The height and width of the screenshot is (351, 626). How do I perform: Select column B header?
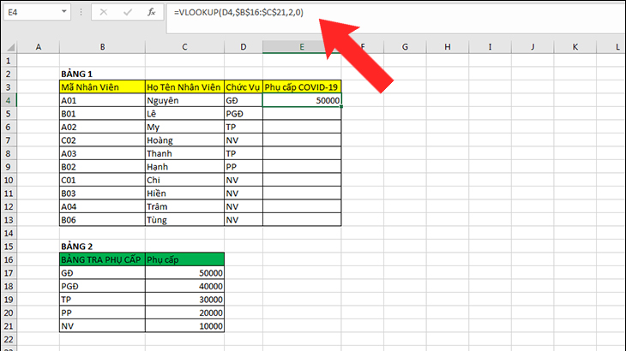tap(102, 47)
